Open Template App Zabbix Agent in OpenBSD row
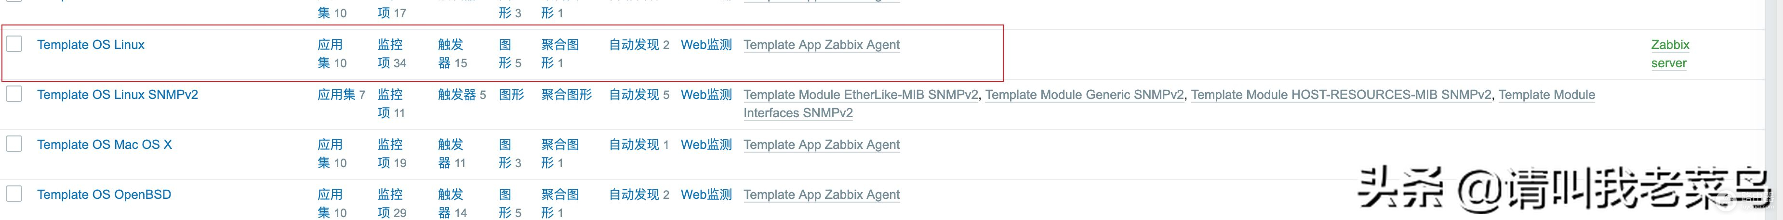1783x220 pixels. 821,195
